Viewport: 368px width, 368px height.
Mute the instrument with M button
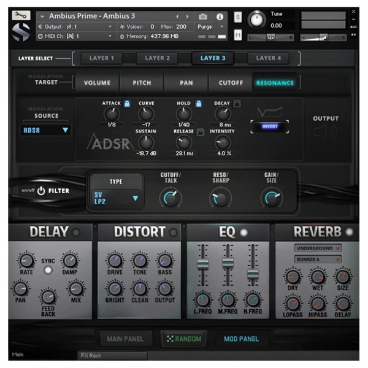(x=238, y=36)
